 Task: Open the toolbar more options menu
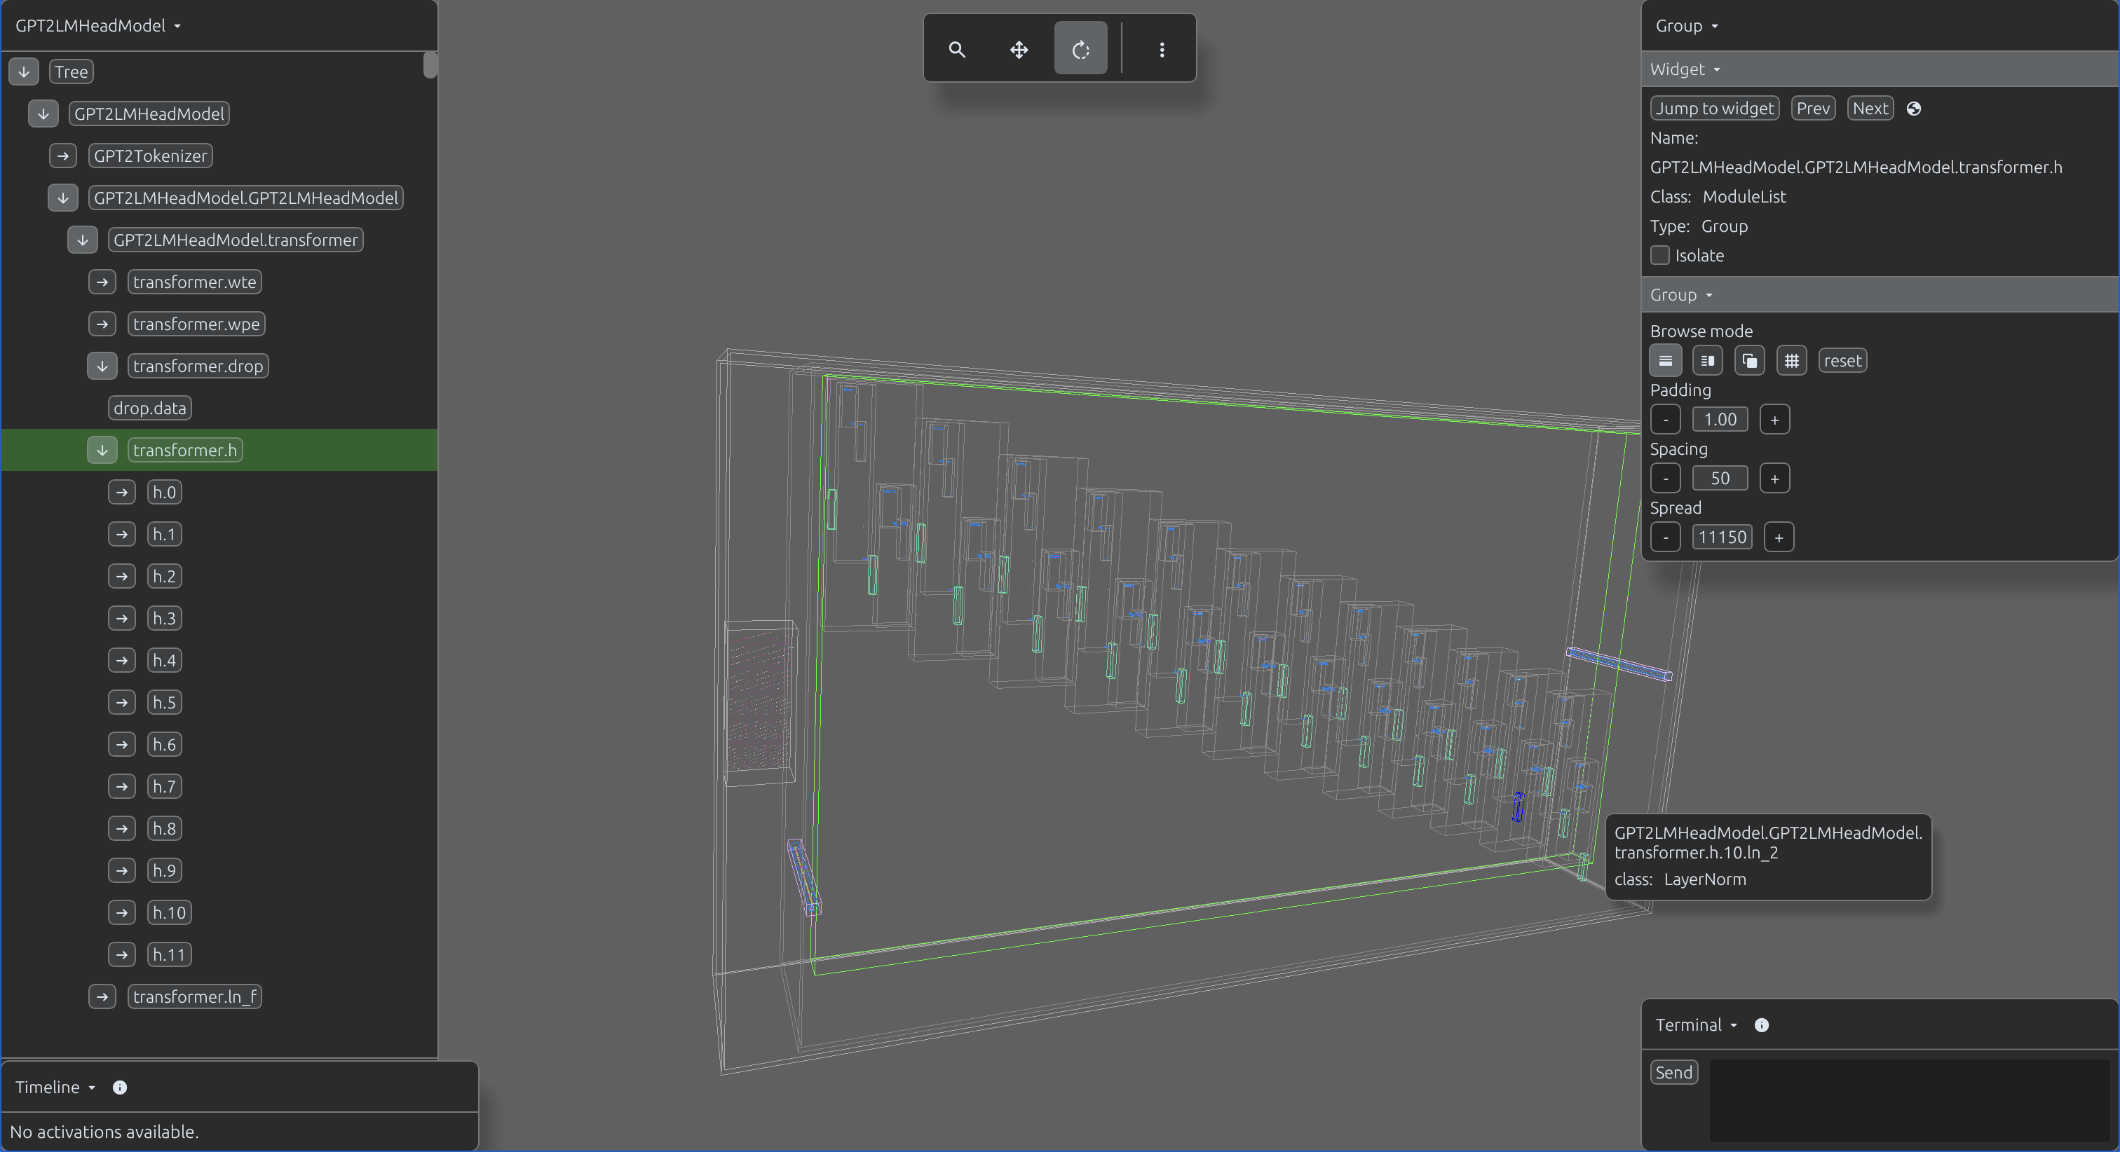pyautogui.click(x=1161, y=49)
